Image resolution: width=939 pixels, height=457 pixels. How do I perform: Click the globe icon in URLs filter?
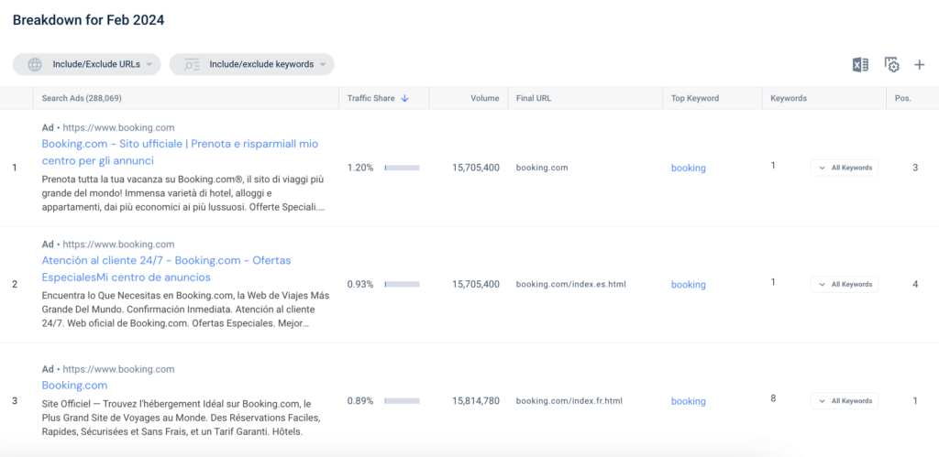click(x=36, y=65)
